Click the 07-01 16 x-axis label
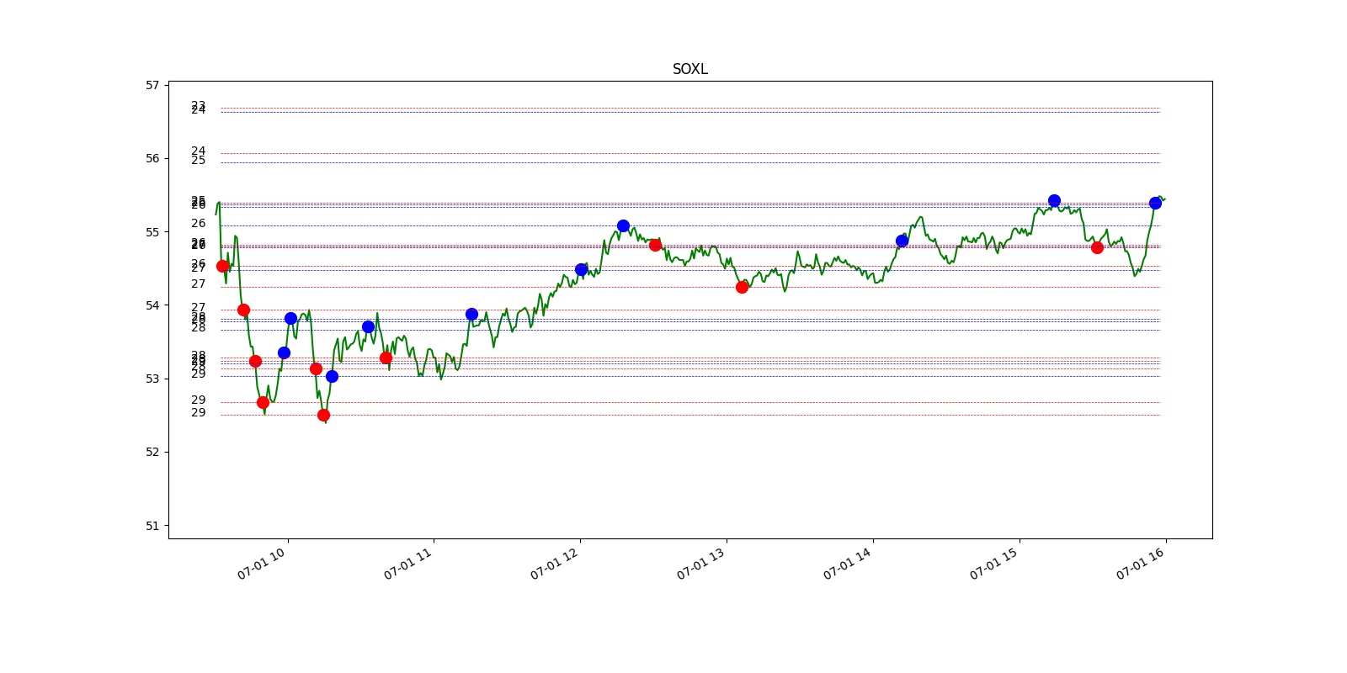1347x673 pixels. click(x=1140, y=564)
